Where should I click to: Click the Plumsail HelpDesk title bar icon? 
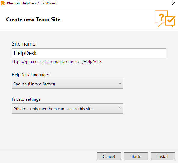tap(3, 3)
